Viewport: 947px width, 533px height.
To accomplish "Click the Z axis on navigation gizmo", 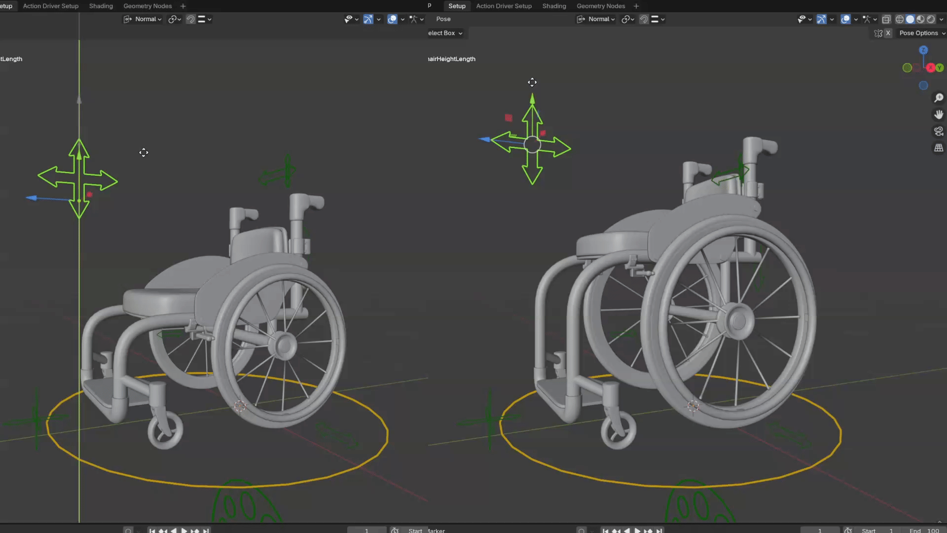I will click(923, 50).
